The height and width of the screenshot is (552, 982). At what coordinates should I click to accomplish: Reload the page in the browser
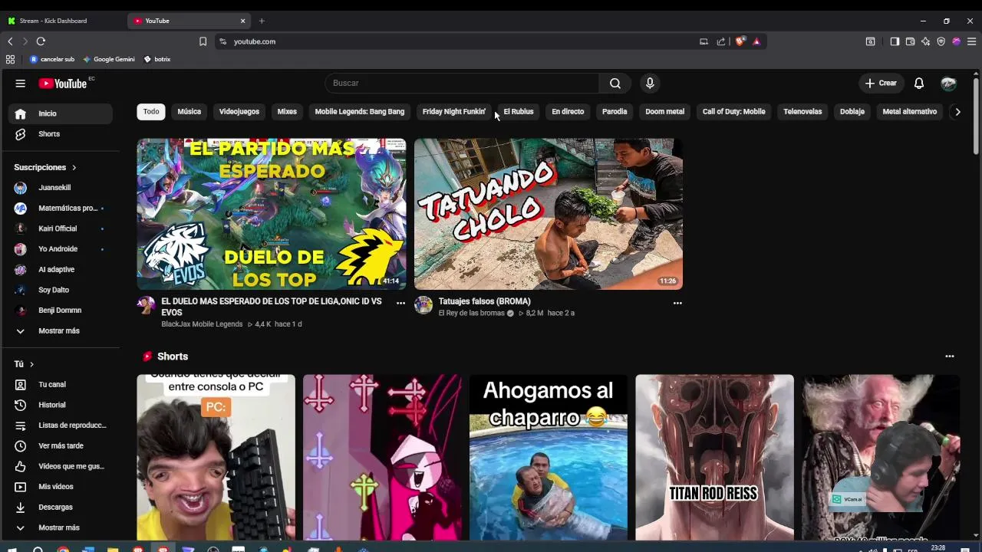click(x=41, y=41)
